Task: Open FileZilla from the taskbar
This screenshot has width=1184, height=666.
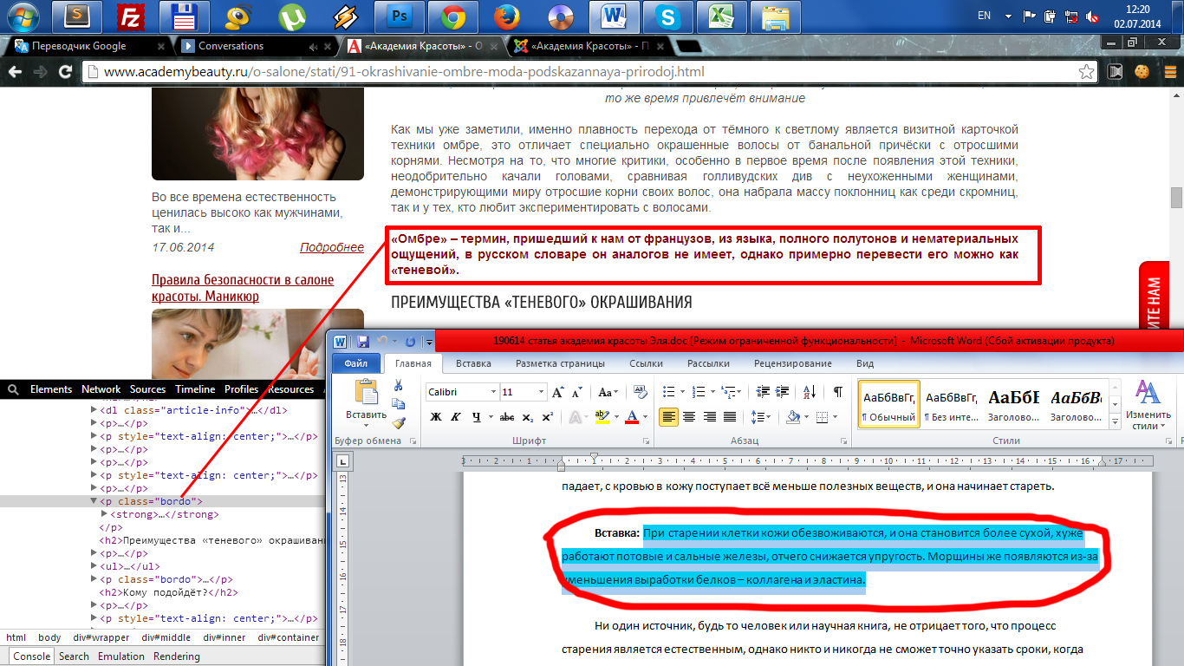Action: (x=130, y=17)
